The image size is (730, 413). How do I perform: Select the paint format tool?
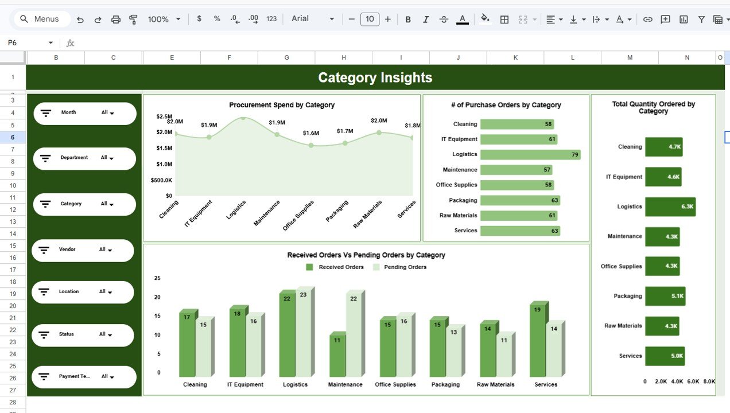[133, 19]
